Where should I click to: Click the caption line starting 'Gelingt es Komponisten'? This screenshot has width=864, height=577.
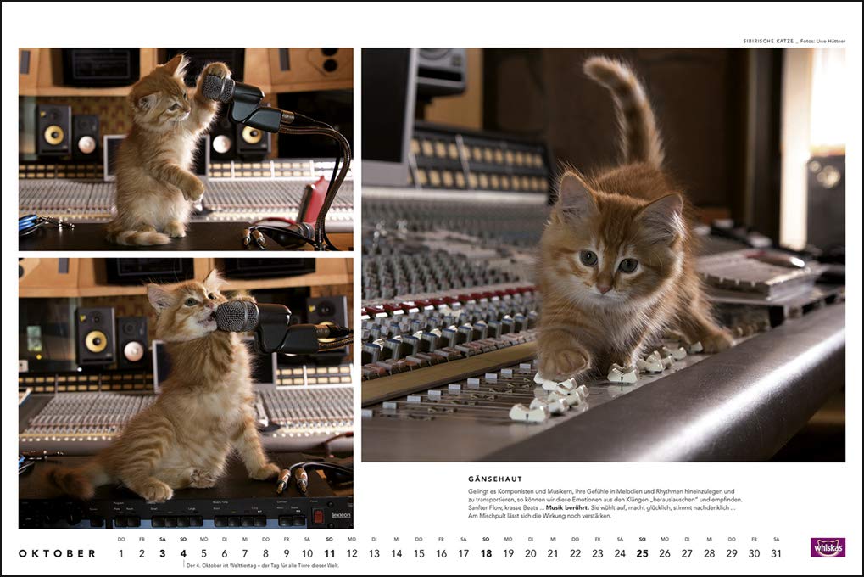(x=601, y=491)
